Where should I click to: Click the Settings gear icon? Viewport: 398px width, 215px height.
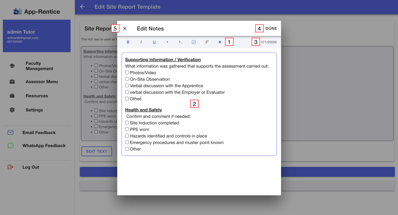[x=12, y=110]
